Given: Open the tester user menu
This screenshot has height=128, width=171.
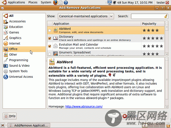Looking at the screenshot, I should point(160,2).
